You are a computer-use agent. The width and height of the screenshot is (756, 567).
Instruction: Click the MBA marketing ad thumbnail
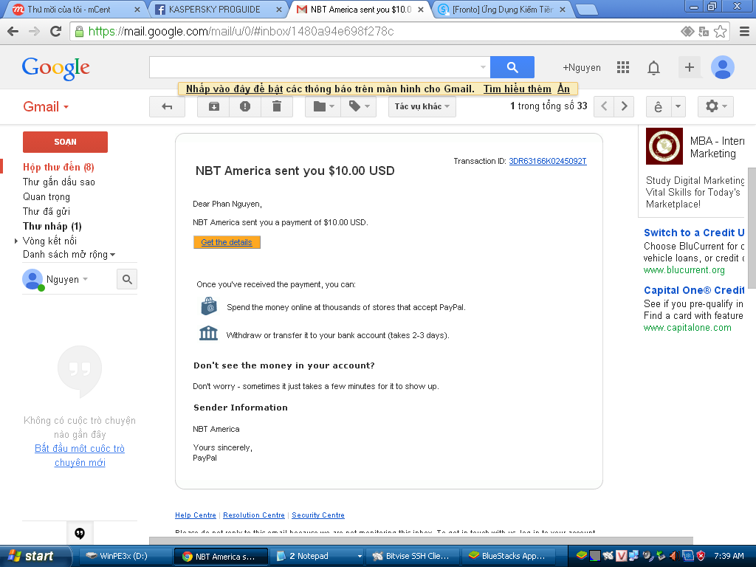[664, 146]
